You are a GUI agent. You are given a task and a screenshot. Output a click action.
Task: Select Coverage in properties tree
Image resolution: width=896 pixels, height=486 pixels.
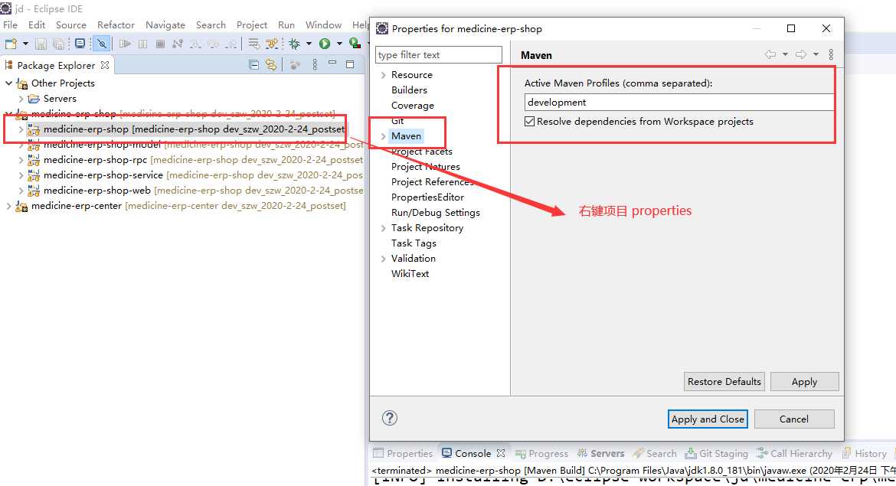coord(413,106)
